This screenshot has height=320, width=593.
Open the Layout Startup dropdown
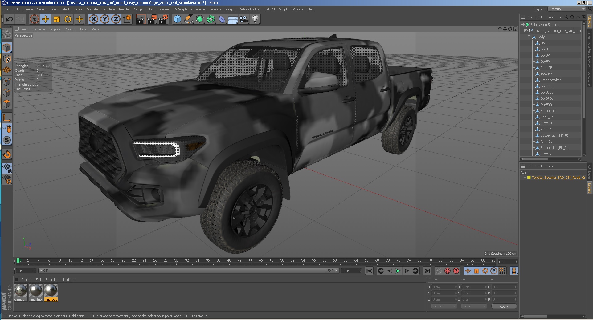click(x=566, y=9)
